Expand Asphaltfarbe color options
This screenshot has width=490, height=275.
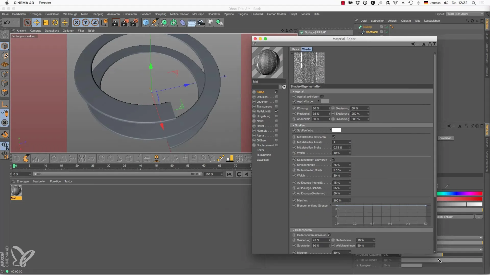pyautogui.click(x=318, y=101)
